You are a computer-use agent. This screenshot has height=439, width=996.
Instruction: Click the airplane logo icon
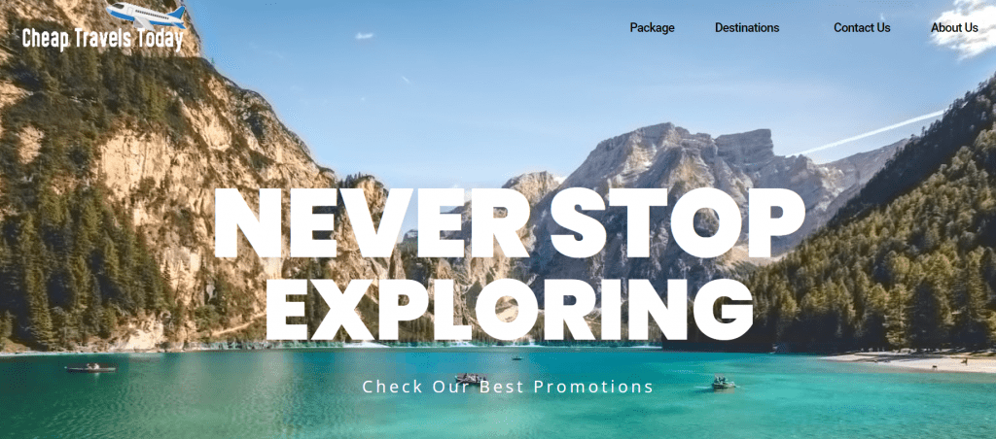pos(146,14)
